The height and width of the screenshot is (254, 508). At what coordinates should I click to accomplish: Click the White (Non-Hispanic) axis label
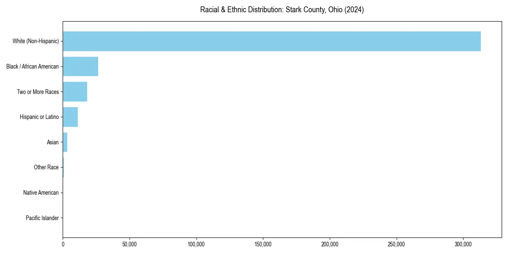(x=36, y=41)
